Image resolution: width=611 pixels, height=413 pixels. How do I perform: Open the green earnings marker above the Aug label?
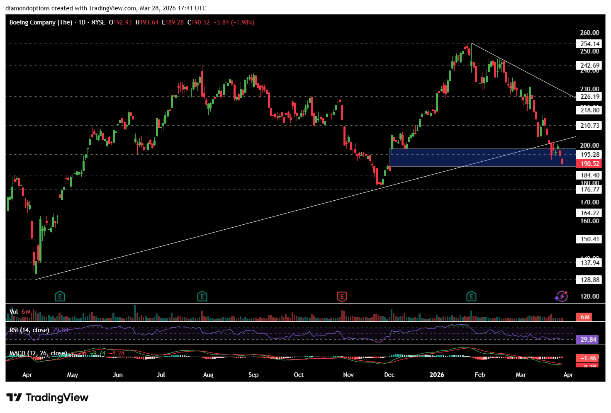202,296
